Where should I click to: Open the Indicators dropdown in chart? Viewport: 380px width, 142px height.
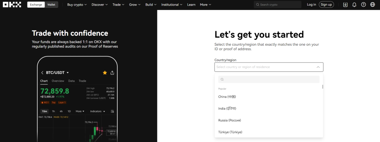[x=98, y=111]
